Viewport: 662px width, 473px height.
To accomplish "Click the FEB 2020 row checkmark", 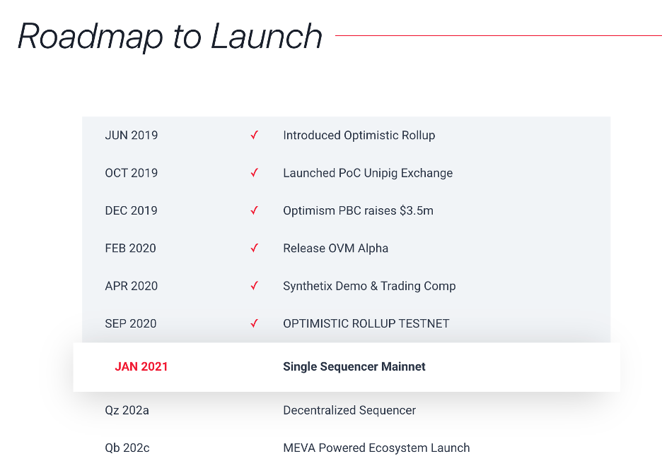I will pos(254,248).
